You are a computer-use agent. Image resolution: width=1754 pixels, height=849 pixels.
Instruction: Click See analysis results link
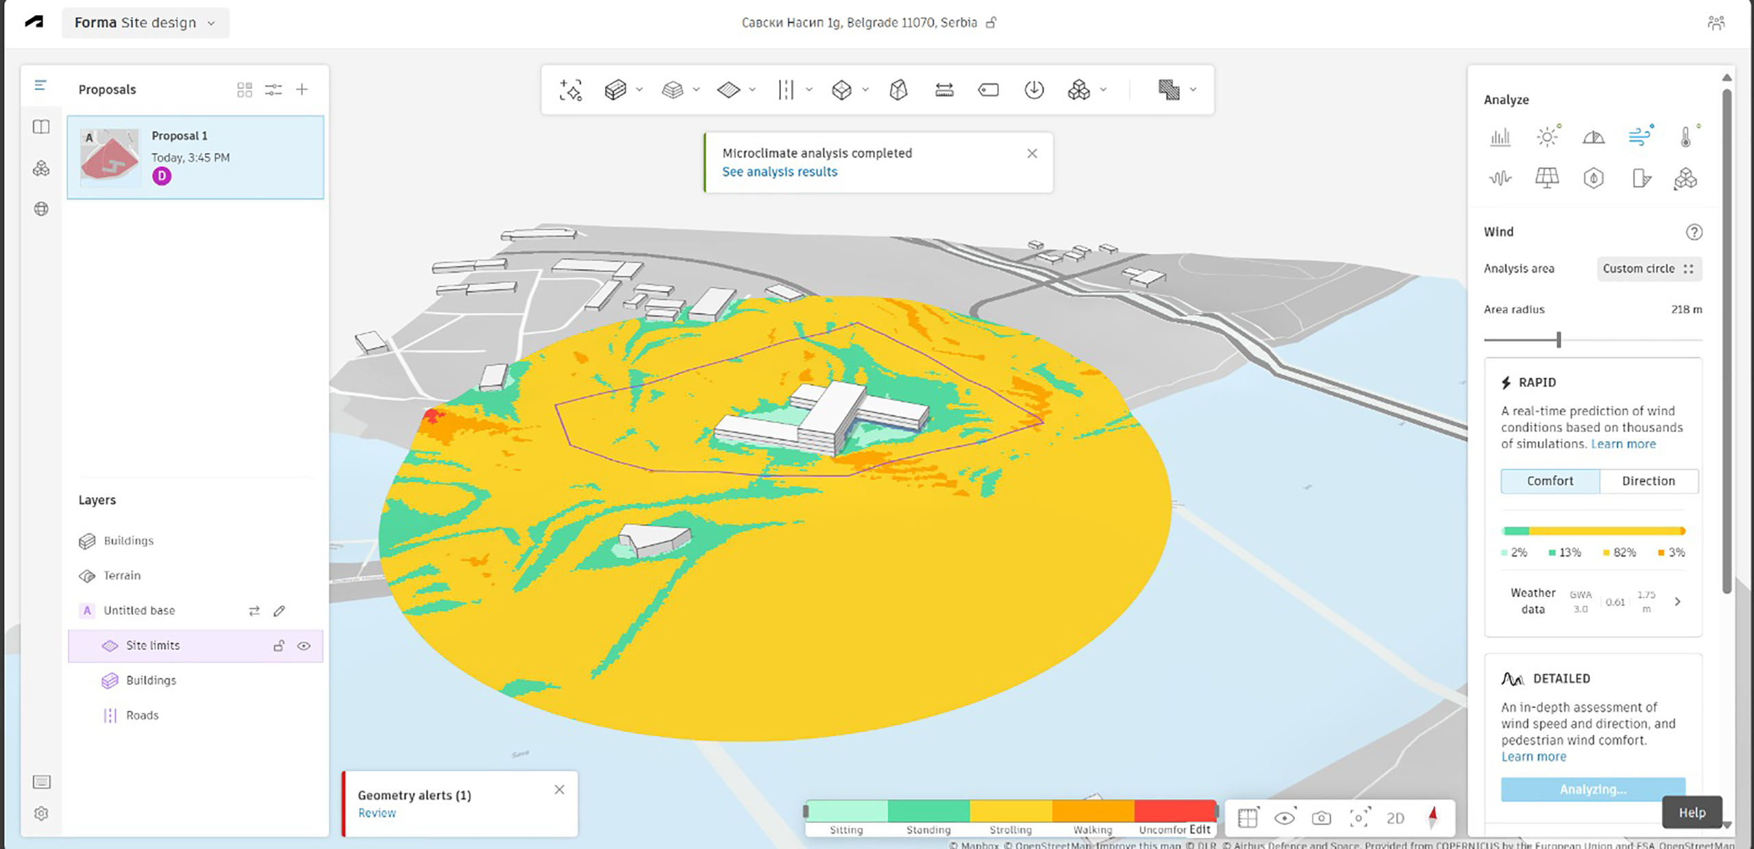click(x=779, y=172)
